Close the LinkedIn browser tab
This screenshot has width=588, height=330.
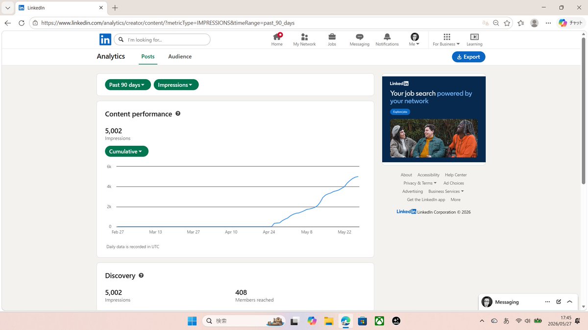(100, 8)
